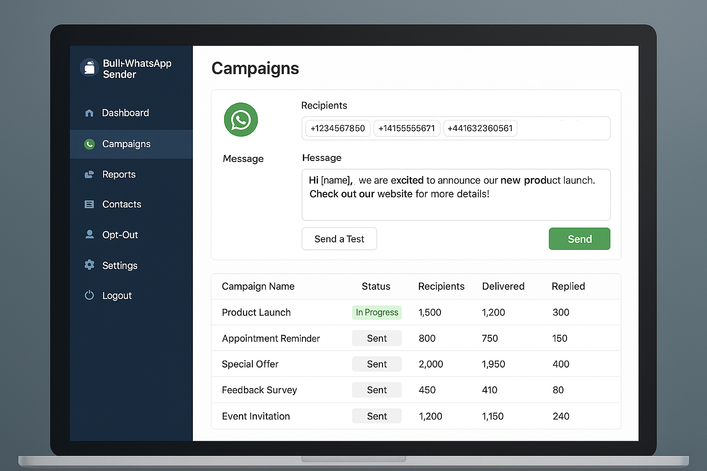Viewport: 707px width, 471px height.
Task: Click the In Progress status badge
Action: (x=377, y=312)
